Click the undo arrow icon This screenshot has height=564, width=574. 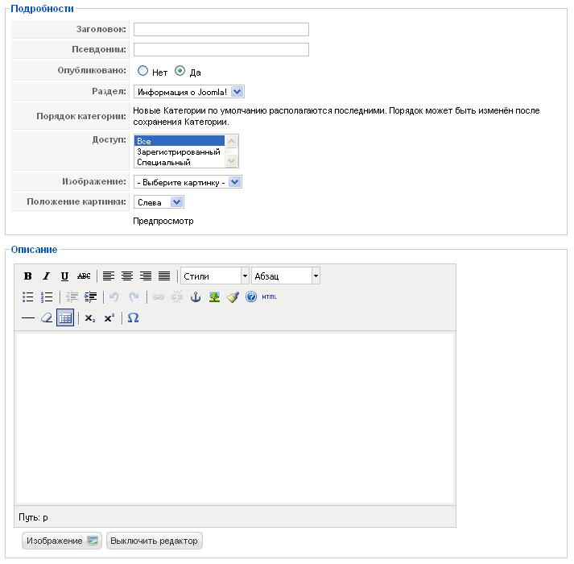tap(114, 297)
